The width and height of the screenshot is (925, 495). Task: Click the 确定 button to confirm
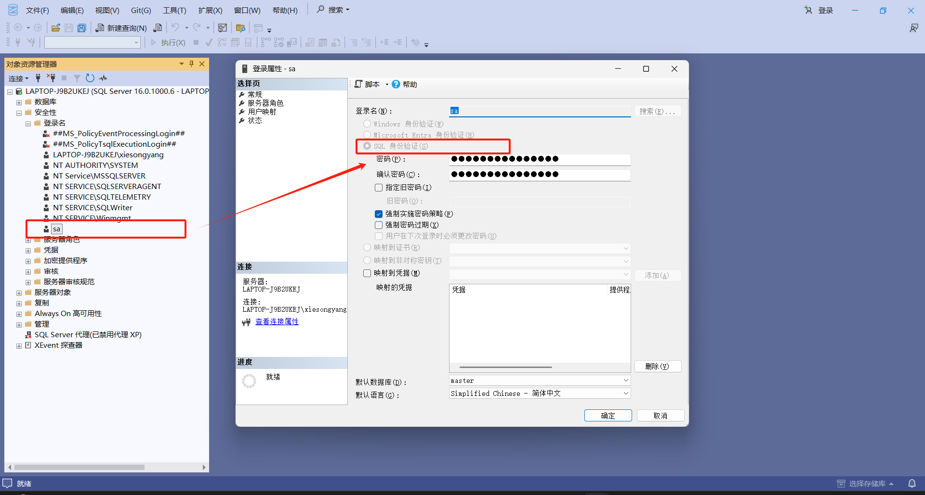pyautogui.click(x=608, y=415)
